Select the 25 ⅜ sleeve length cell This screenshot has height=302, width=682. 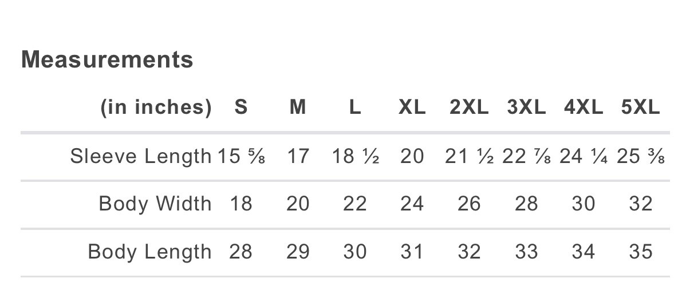pyautogui.click(x=641, y=156)
